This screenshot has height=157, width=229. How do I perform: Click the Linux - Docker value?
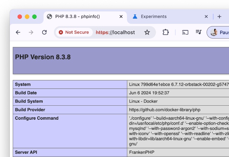(x=143, y=101)
